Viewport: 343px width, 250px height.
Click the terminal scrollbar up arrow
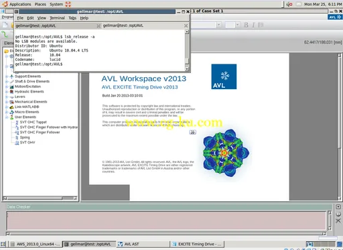187,32
